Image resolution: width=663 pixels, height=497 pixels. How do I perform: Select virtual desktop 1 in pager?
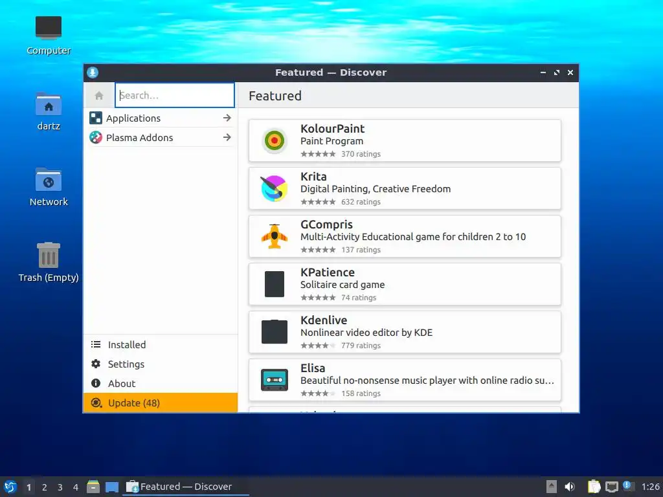[x=28, y=487]
